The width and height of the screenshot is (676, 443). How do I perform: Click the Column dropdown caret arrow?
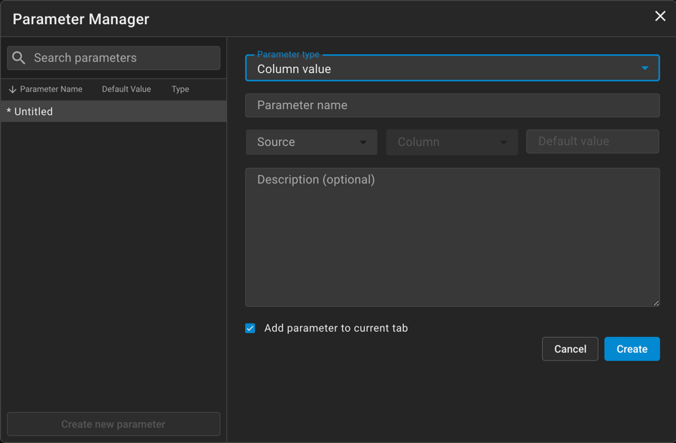coord(503,142)
